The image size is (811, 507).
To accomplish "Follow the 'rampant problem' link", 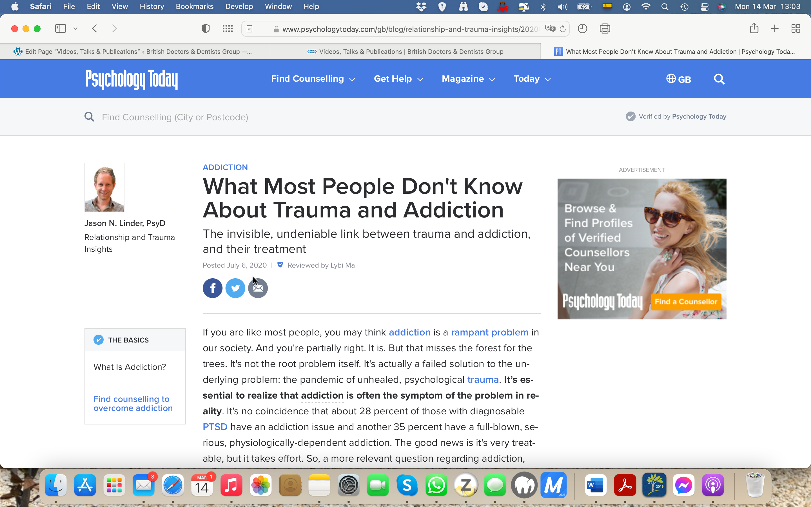I will pyautogui.click(x=490, y=332).
